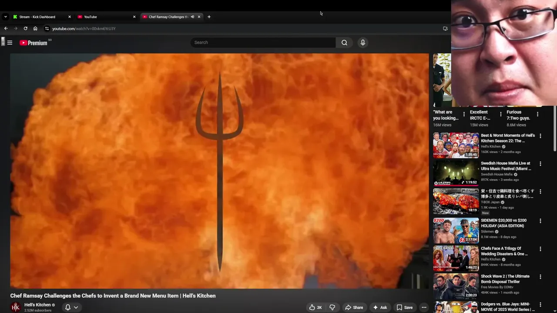Open SIDEMEN $20,000 vs $200 HOLIDAY video

503,223
